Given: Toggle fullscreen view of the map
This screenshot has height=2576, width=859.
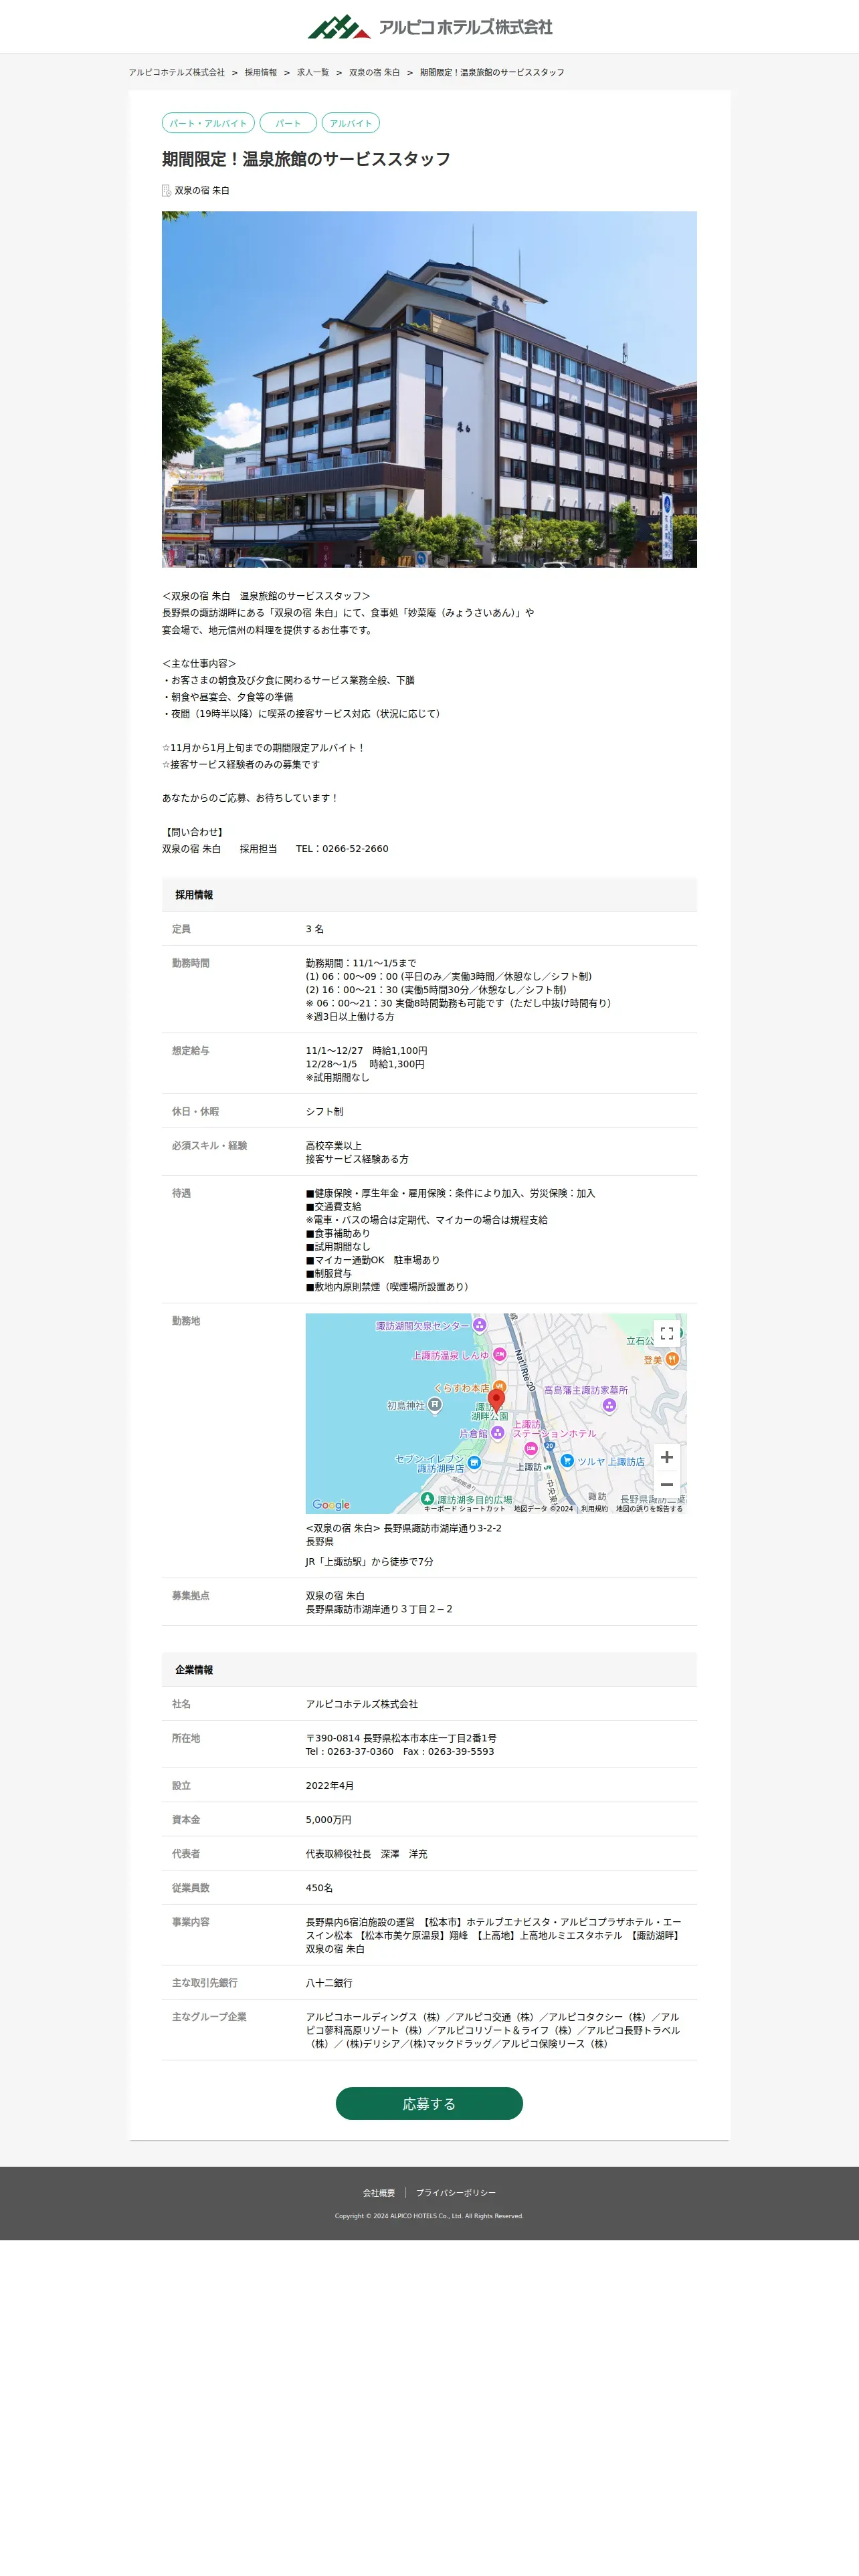Looking at the screenshot, I should [666, 1333].
